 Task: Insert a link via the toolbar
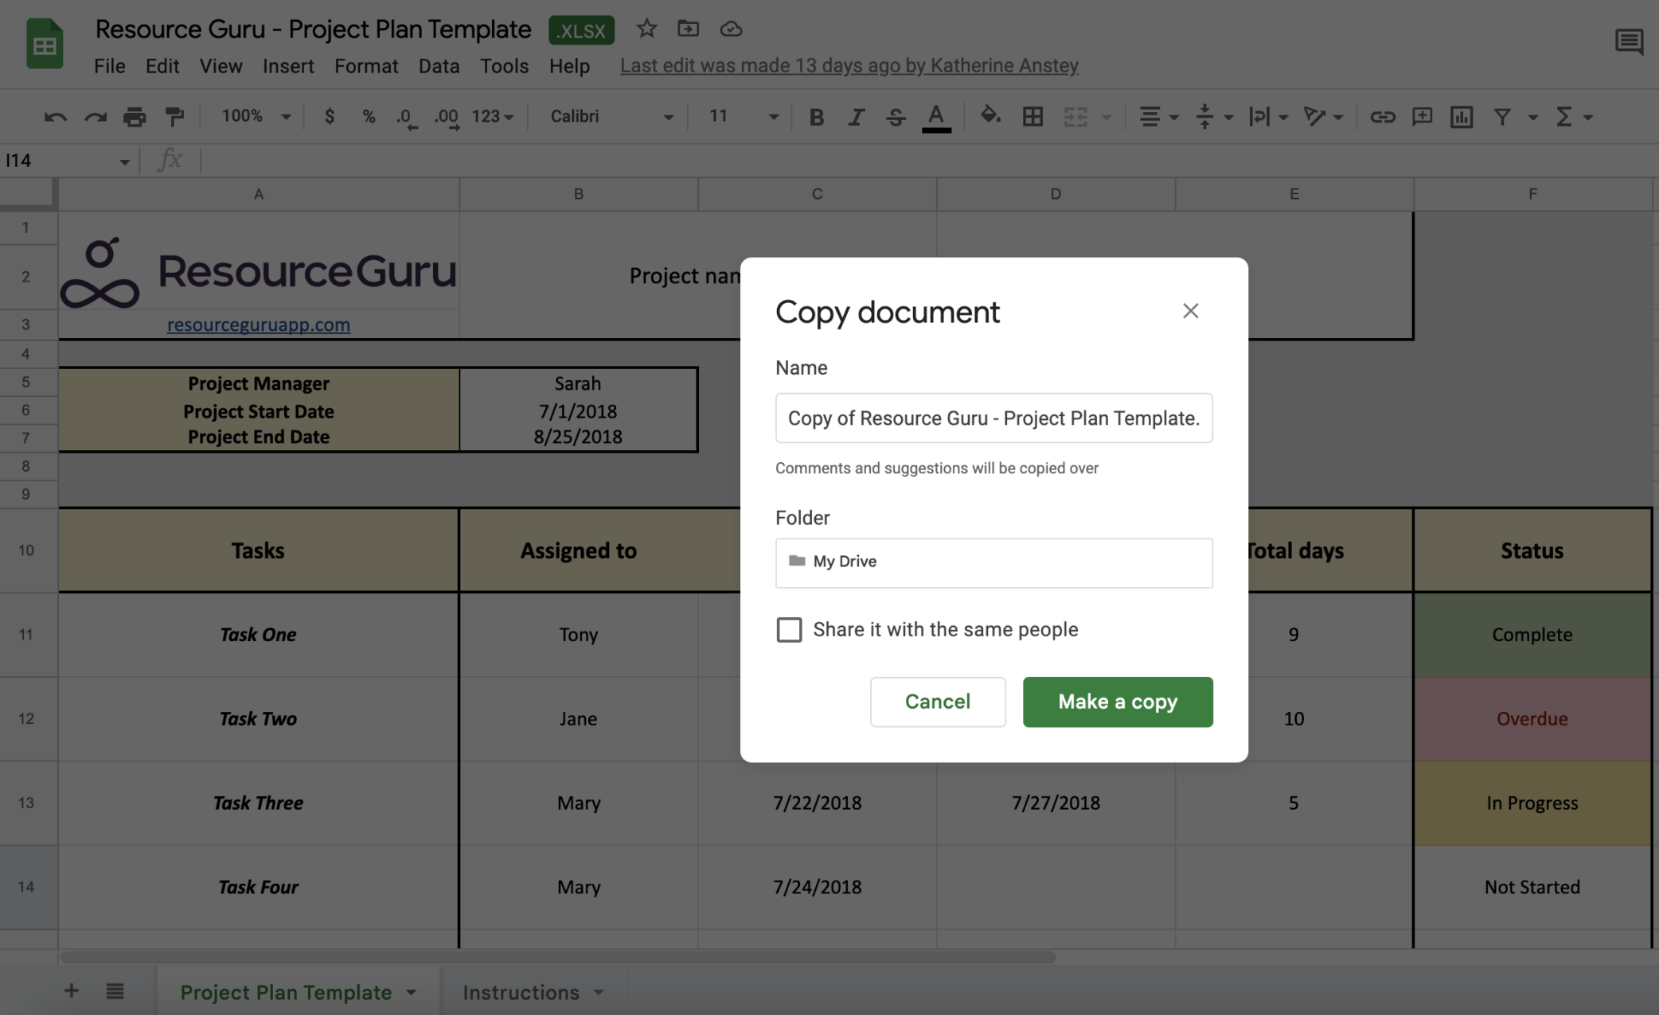click(1383, 116)
